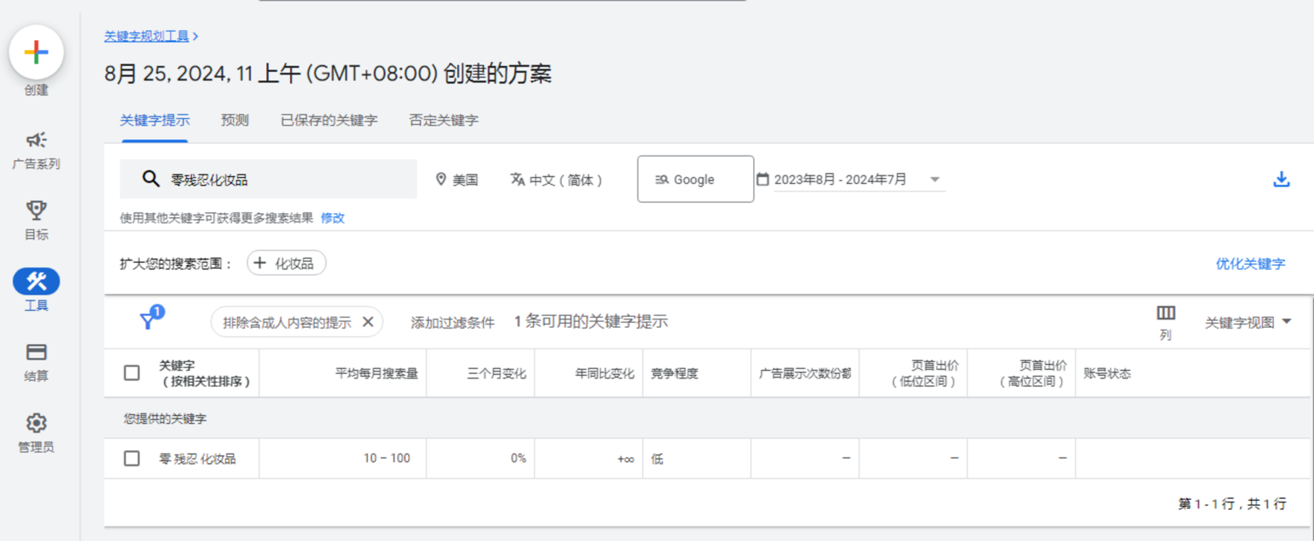Check the 零 残忍 化妆品 keyword row checkbox
The width and height of the screenshot is (1314, 541).
tap(132, 459)
